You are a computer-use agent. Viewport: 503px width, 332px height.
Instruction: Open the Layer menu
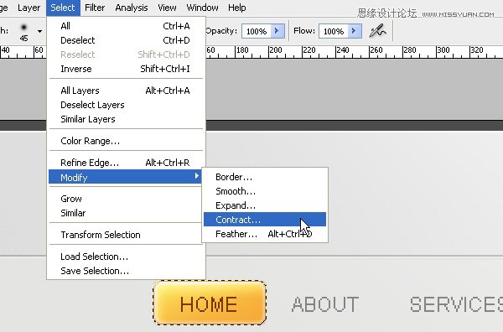29,8
